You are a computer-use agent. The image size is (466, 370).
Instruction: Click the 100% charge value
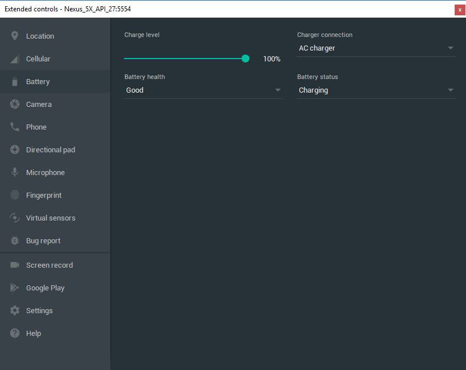272,59
